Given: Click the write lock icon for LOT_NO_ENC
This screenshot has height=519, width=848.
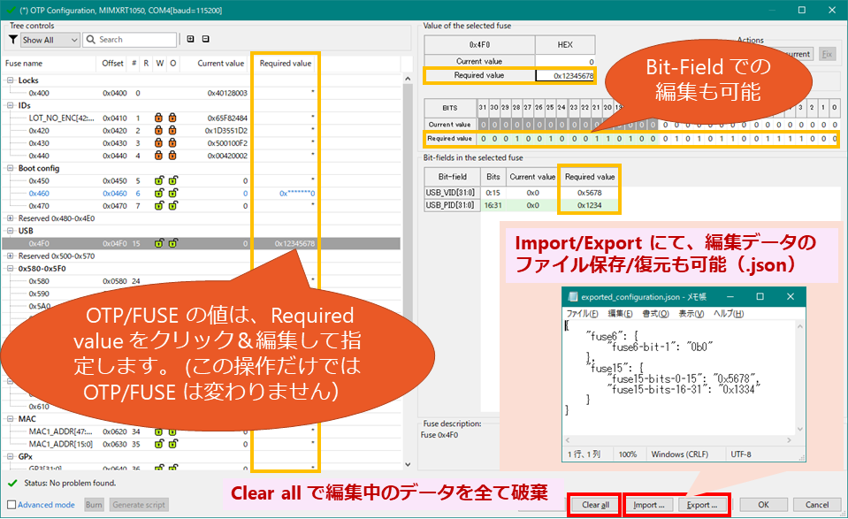Looking at the screenshot, I should coord(172,118).
